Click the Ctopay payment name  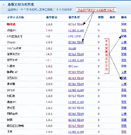click(11, 42)
